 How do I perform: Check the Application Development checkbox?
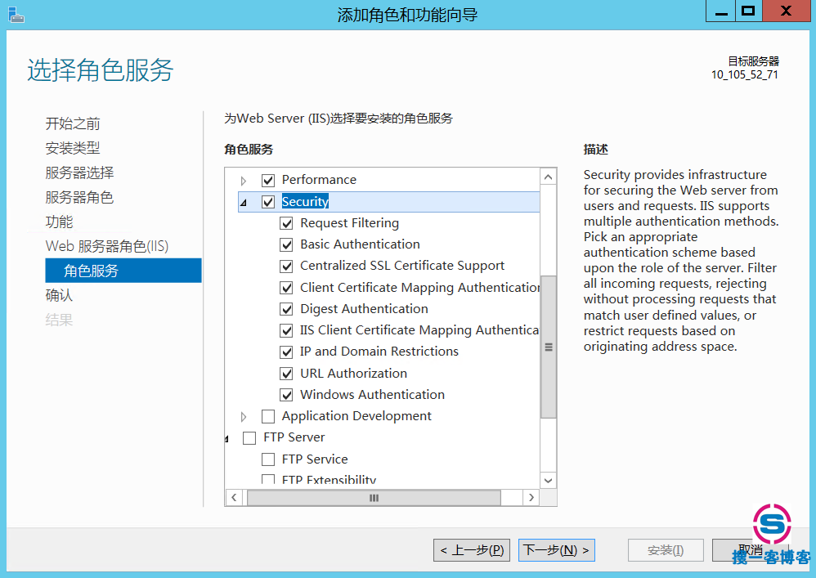click(x=267, y=416)
